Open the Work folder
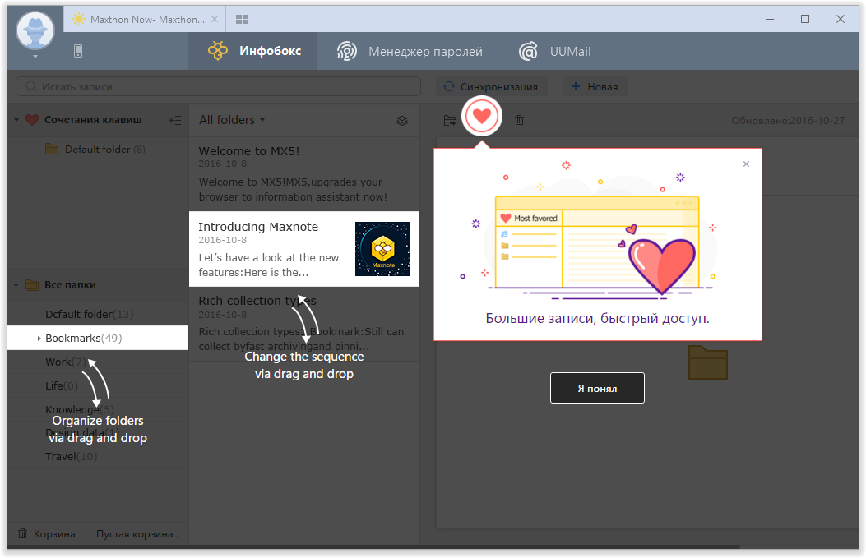 coord(66,362)
